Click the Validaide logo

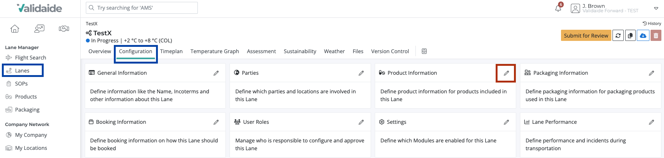(x=40, y=8)
